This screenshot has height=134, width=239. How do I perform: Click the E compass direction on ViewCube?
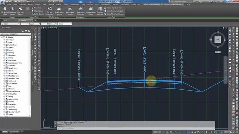(224, 40)
